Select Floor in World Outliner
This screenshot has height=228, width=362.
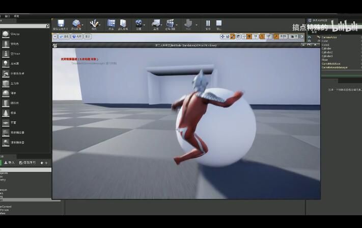[325, 60]
